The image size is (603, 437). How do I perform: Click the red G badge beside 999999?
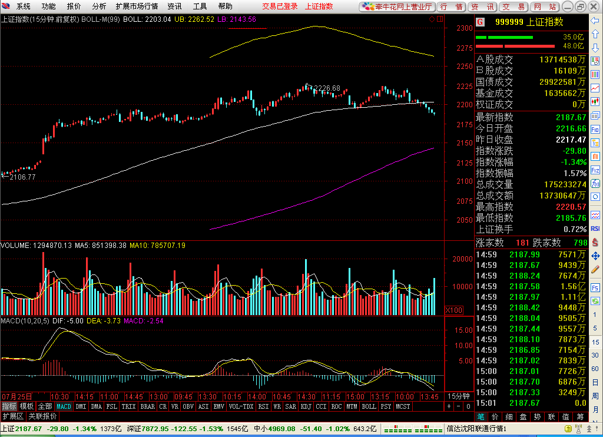pos(481,22)
